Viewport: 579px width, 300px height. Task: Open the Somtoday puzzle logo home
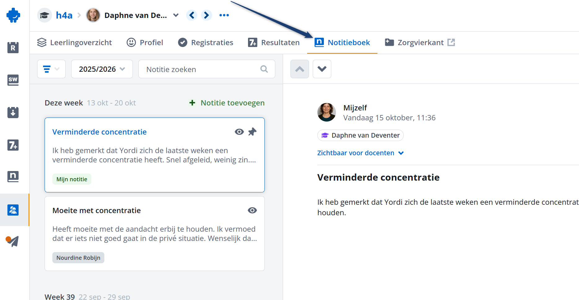pyautogui.click(x=13, y=15)
